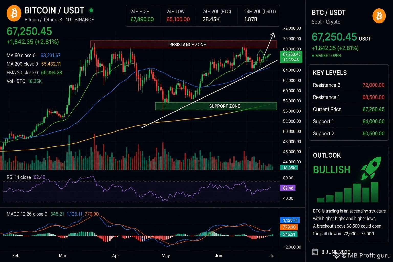Click the 18.35K volume badge on the price axis

click(x=289, y=168)
